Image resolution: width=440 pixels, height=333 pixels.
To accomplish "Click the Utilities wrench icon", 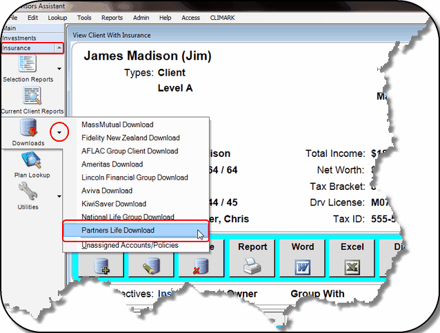I will point(28,193).
